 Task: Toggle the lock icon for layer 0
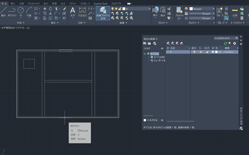pyautogui.click(x=207, y=52)
